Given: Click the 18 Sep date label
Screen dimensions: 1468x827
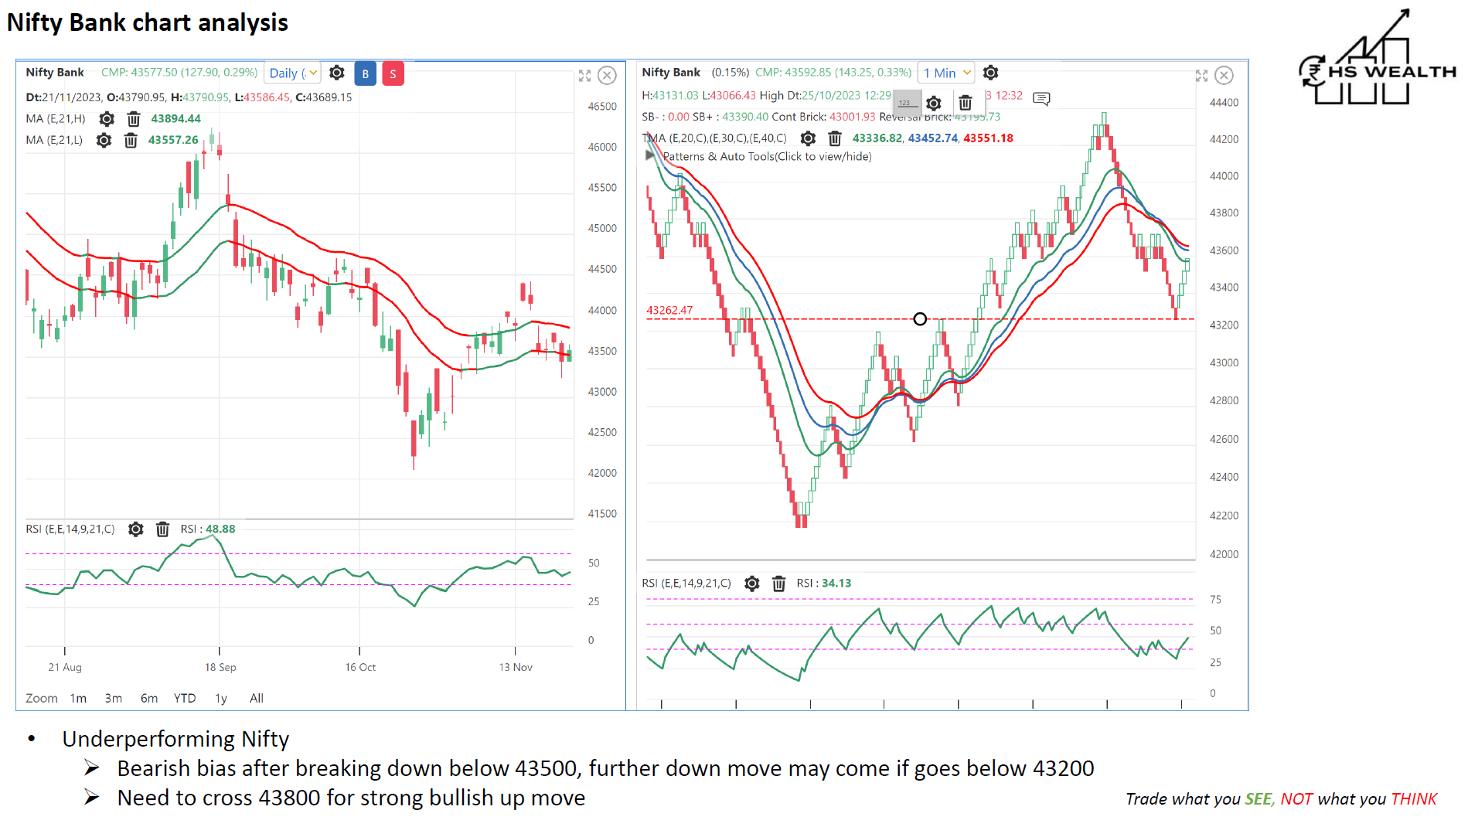Looking at the screenshot, I should pyautogui.click(x=220, y=668).
